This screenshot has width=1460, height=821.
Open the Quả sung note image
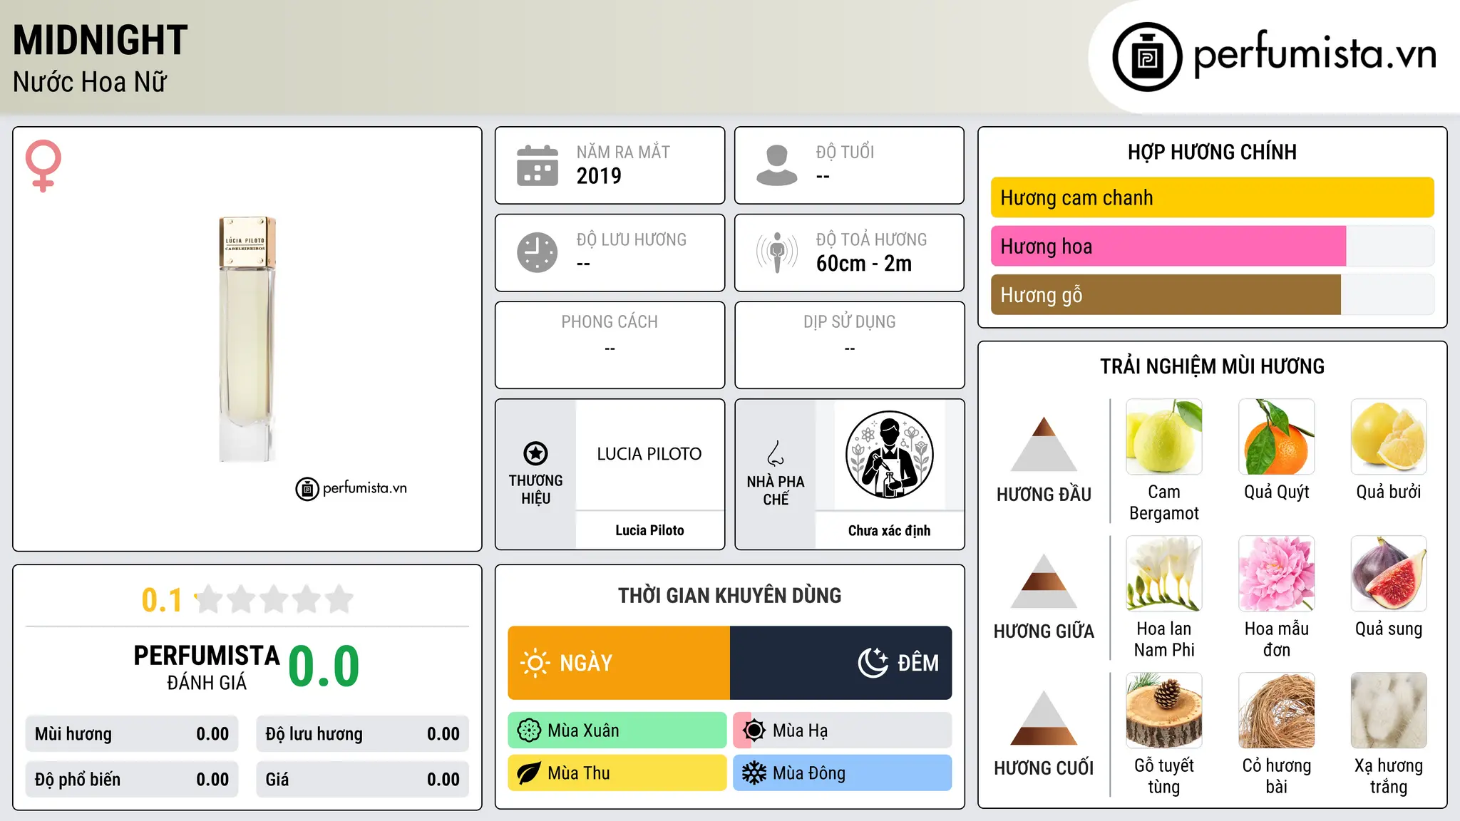coord(1389,574)
